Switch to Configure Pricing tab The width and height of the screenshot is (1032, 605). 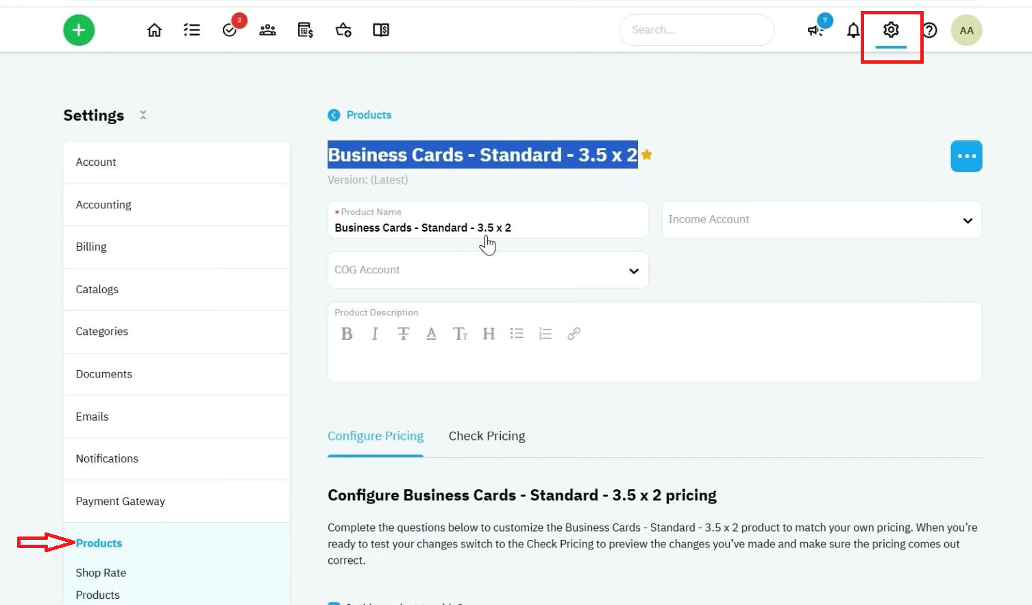tap(376, 436)
